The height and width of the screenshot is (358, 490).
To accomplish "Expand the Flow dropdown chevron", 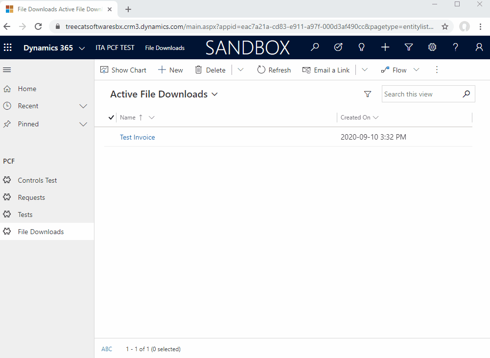I will (416, 70).
